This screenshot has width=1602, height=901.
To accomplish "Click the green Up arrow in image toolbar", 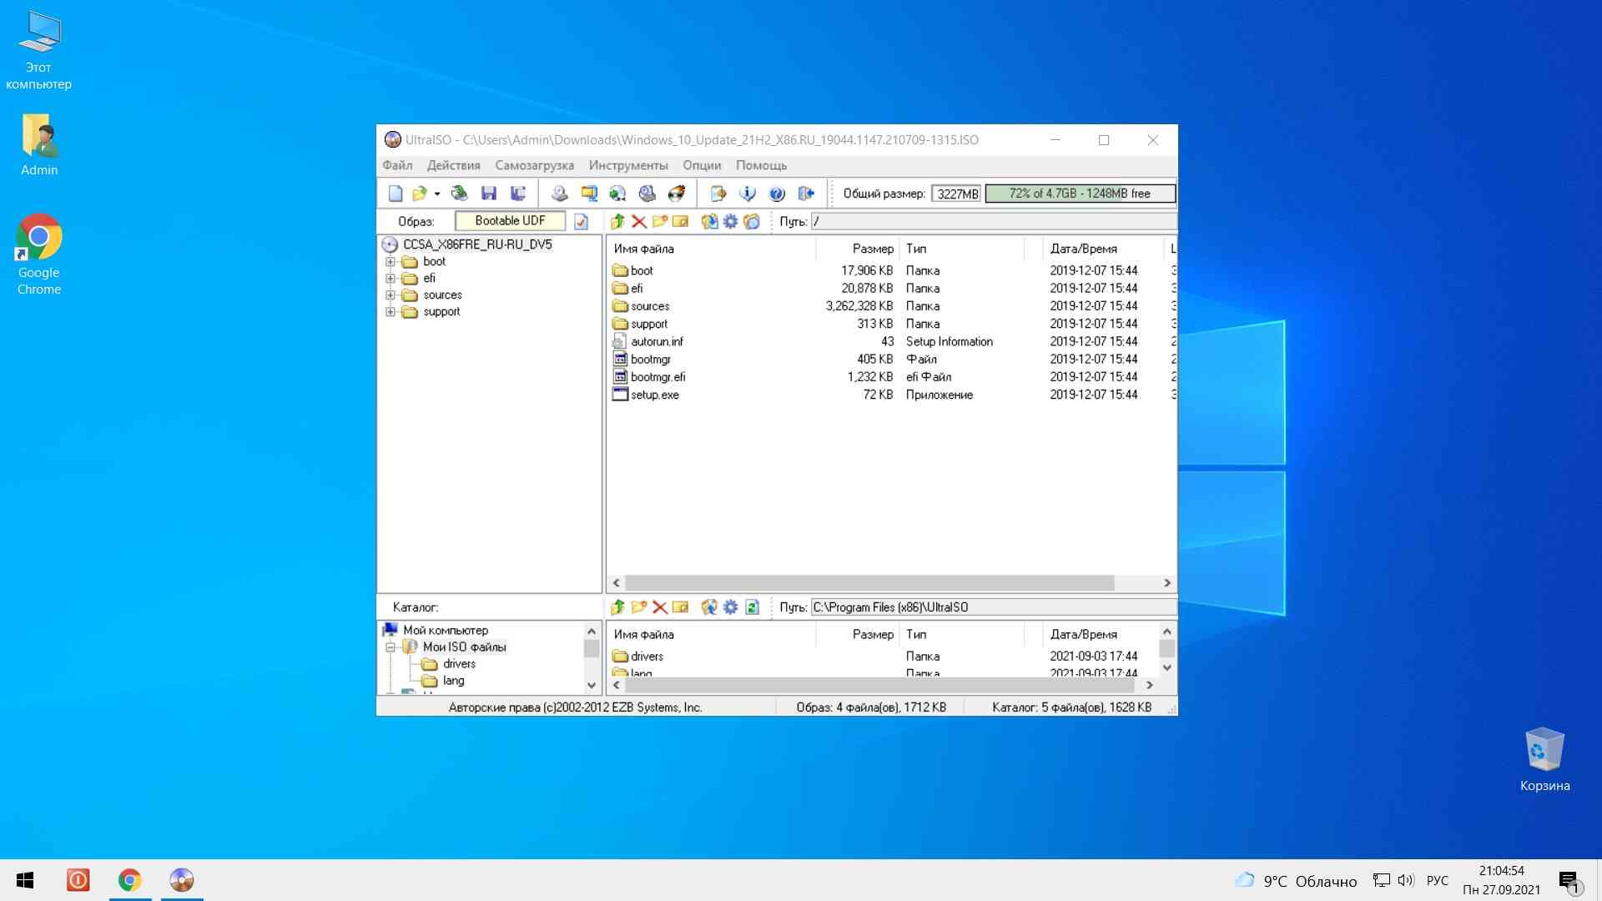I will click(617, 221).
